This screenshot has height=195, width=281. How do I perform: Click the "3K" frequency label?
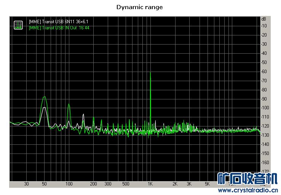(189, 184)
